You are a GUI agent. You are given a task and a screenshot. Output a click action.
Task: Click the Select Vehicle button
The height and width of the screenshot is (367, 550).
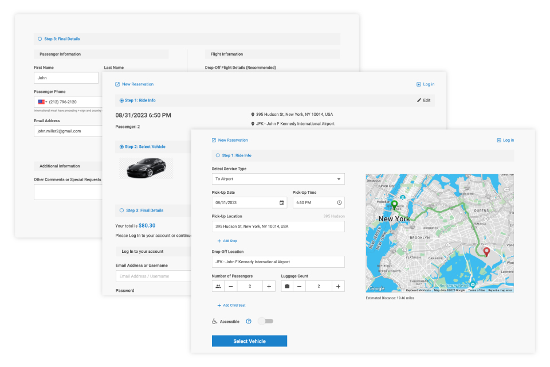point(249,341)
